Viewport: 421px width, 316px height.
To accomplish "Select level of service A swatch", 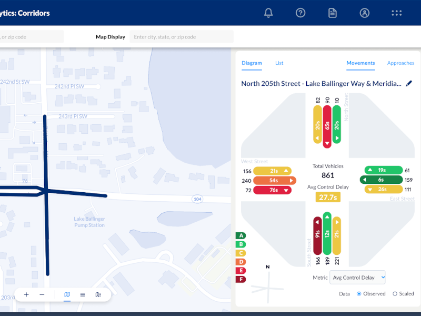I will (x=241, y=235).
